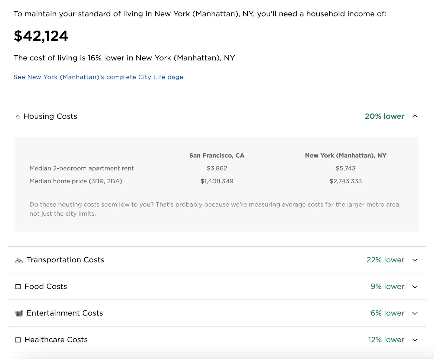The height and width of the screenshot is (359, 434).
Task: Click the icon next to Healthcare Costs
Action: click(x=18, y=340)
